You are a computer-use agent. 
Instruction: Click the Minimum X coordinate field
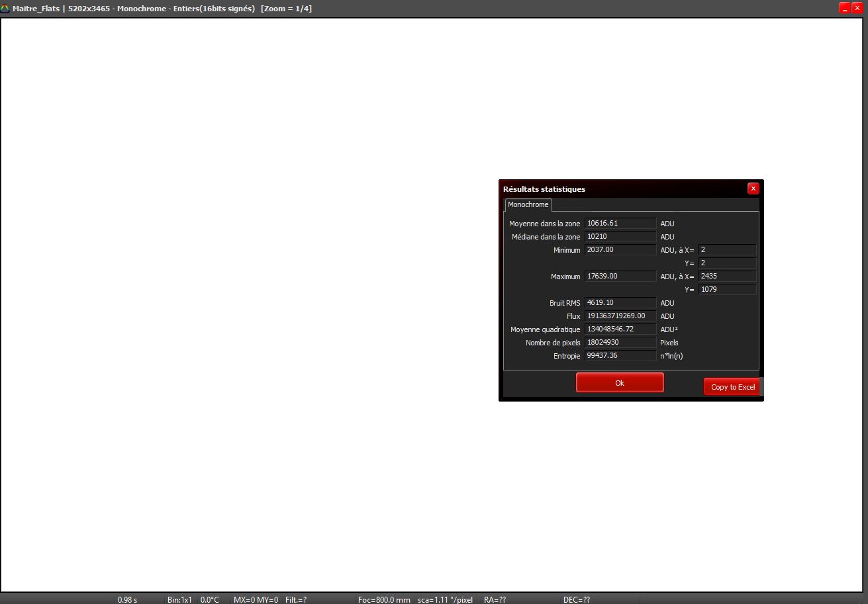coord(726,250)
